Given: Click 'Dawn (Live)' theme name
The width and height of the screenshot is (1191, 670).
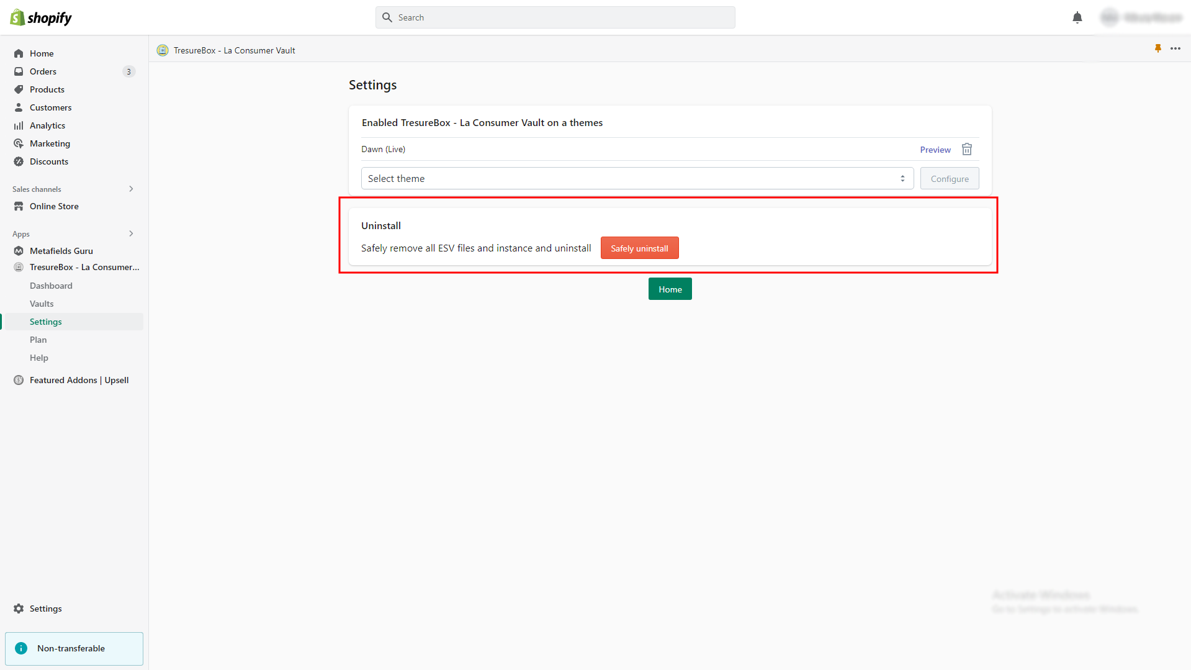Looking at the screenshot, I should [x=384, y=149].
